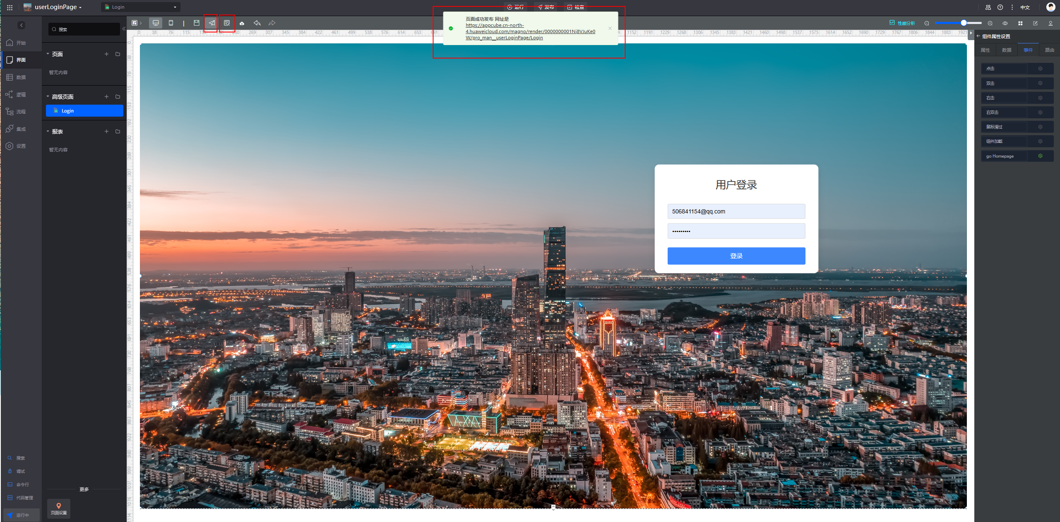The width and height of the screenshot is (1060, 522).
Task: Click the cloud upload toolbar icon
Action: click(x=242, y=23)
